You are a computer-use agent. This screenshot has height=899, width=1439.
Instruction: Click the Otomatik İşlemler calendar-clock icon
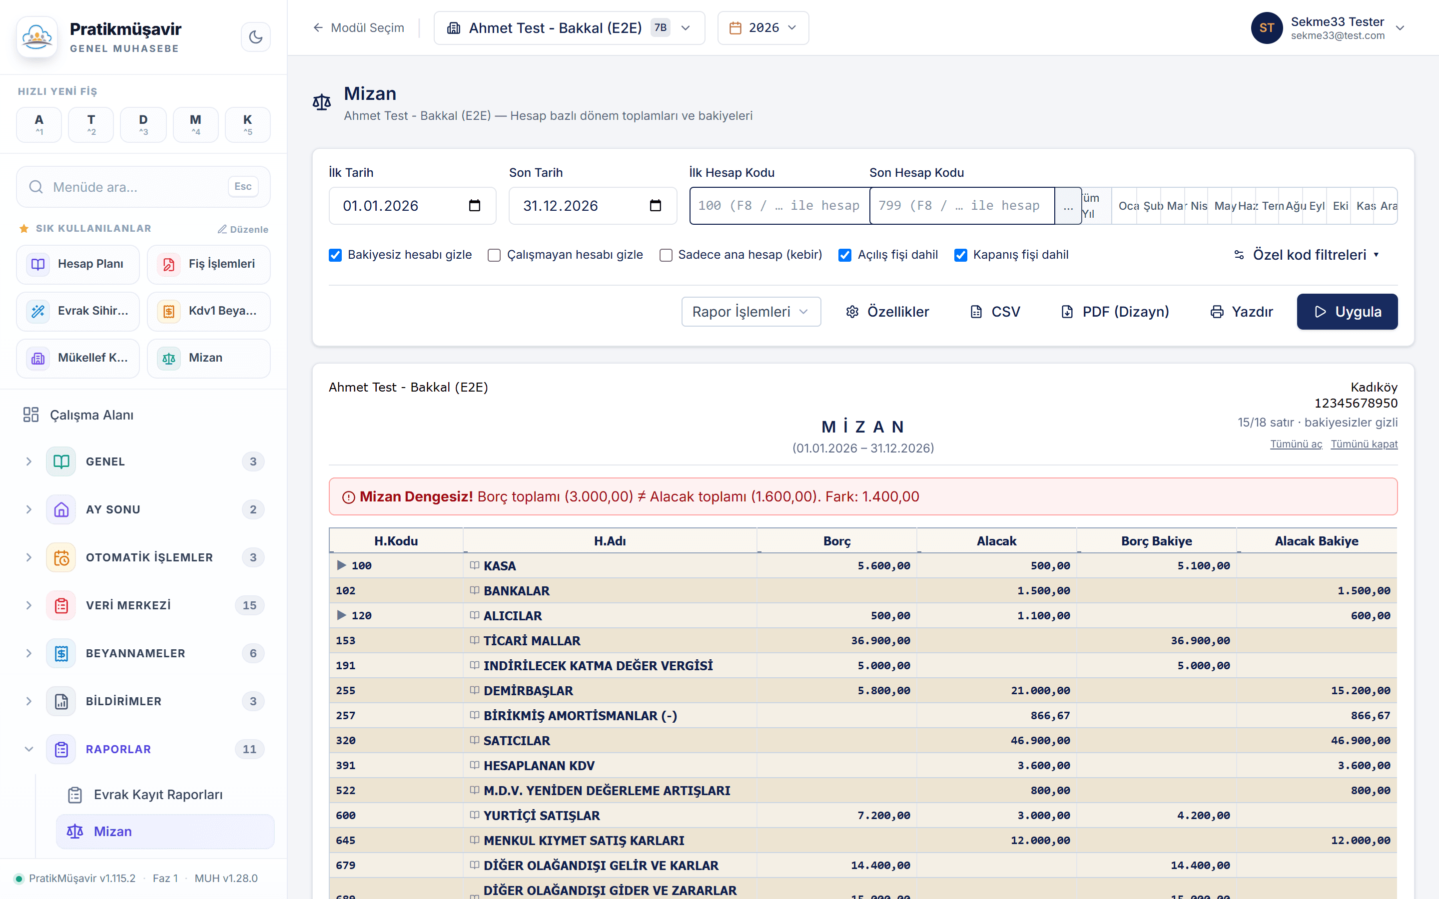click(x=61, y=558)
